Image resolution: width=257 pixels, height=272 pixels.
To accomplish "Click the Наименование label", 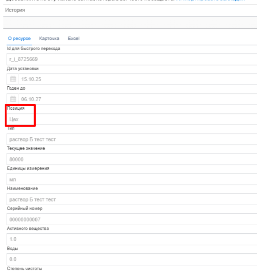I will pos(23,188).
